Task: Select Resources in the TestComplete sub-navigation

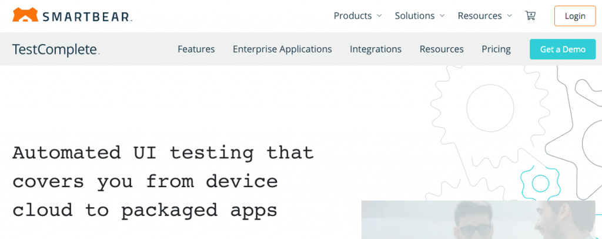Action: click(x=442, y=49)
